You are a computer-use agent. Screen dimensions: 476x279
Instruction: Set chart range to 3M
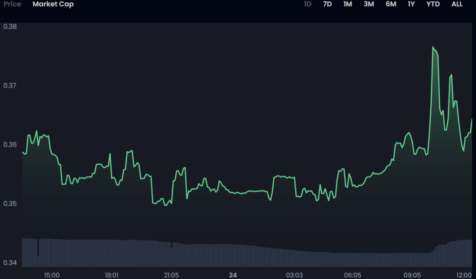click(369, 4)
